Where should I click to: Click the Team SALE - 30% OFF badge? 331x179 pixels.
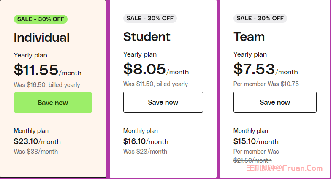point(260,19)
